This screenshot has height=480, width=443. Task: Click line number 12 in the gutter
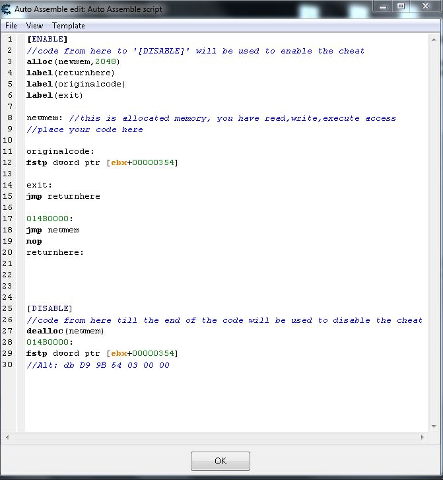click(x=10, y=163)
